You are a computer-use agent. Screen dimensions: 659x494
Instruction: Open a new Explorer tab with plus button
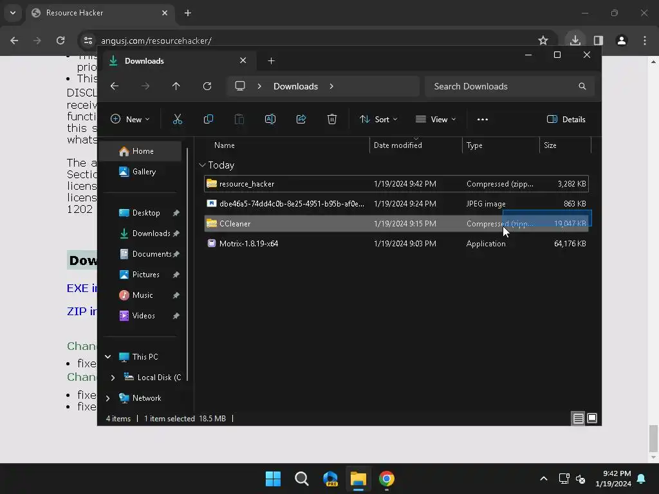pos(271,61)
